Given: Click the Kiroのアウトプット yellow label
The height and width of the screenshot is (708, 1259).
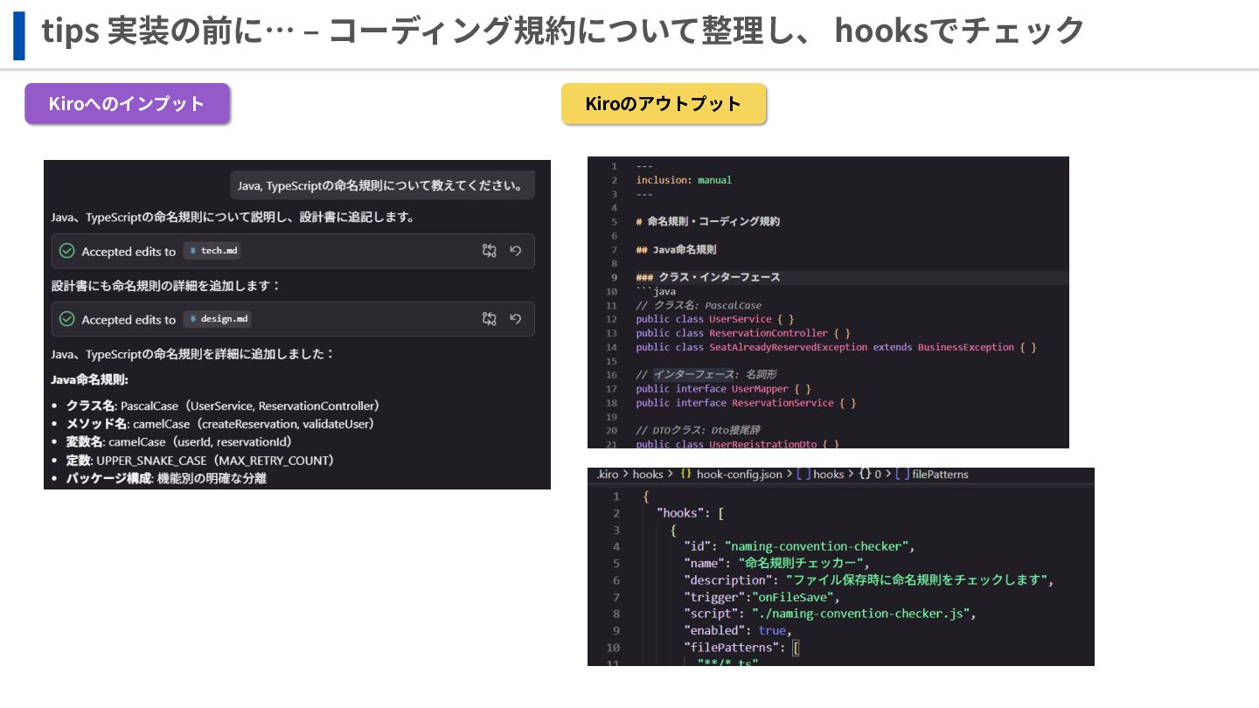Looking at the screenshot, I should (664, 104).
